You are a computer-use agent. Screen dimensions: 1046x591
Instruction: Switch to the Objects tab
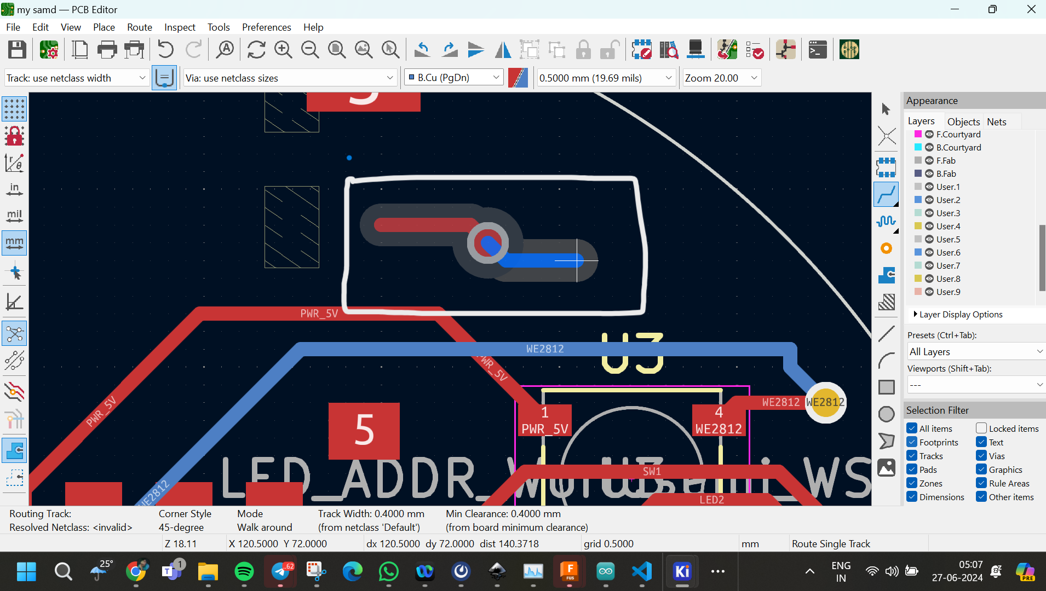coord(963,121)
